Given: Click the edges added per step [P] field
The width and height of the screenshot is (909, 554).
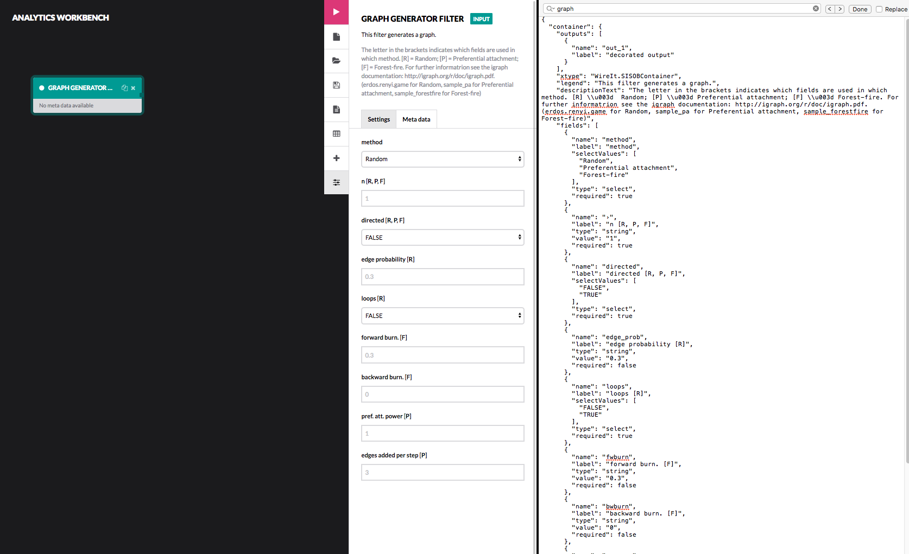Looking at the screenshot, I should [443, 472].
